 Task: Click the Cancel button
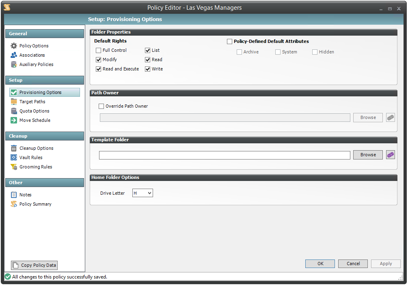pos(353,264)
